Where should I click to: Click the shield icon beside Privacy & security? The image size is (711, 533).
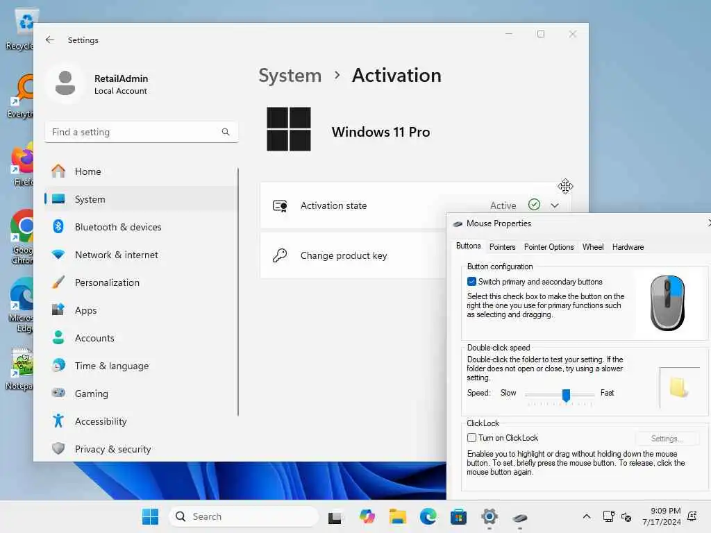point(58,449)
